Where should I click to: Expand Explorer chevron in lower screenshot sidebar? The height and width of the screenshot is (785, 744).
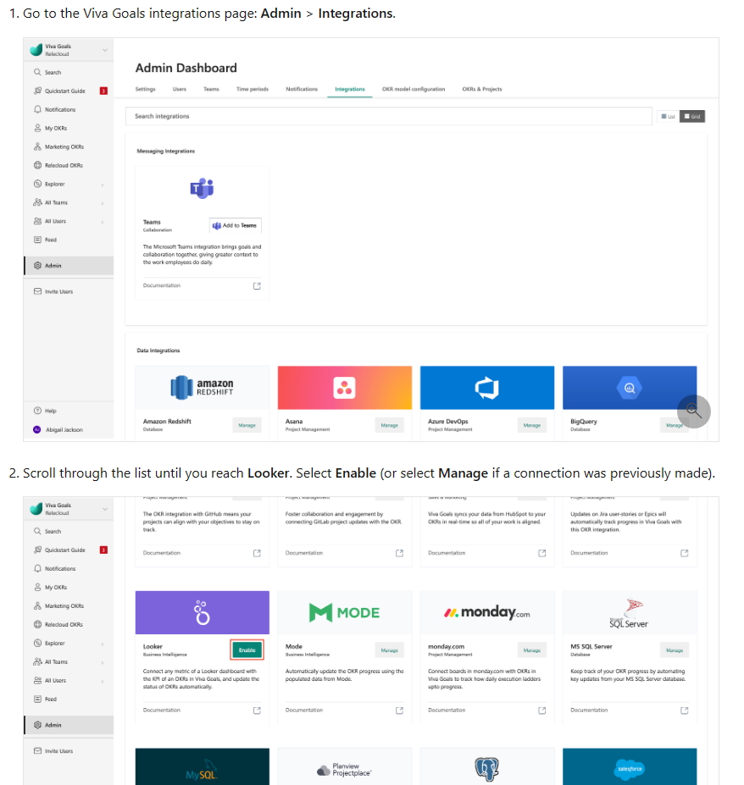[x=103, y=644]
